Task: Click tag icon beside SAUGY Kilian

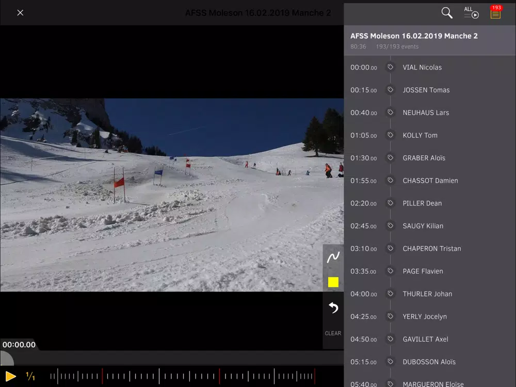Action: click(390, 226)
